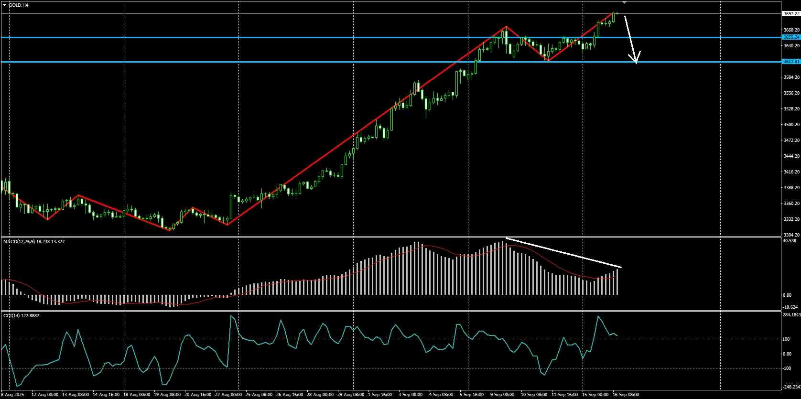This screenshot has height=399, width=801.
Task: Click the 3304.20 price scale value
Action: tap(792, 235)
